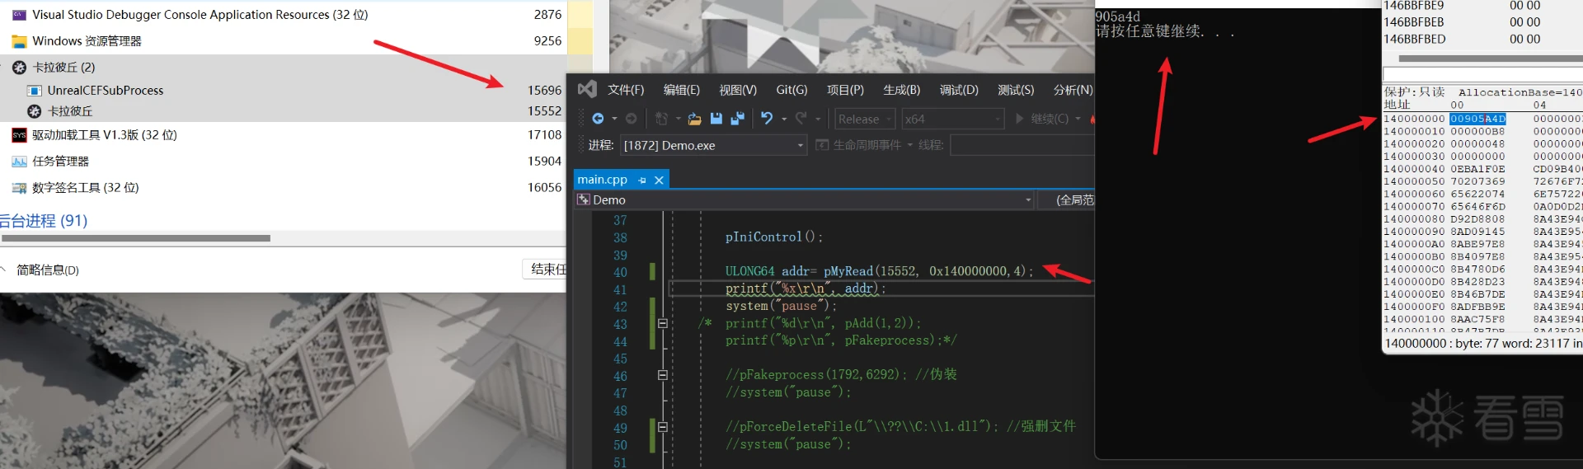Click code line number 40
This screenshot has height=469, width=1583.
point(620,272)
